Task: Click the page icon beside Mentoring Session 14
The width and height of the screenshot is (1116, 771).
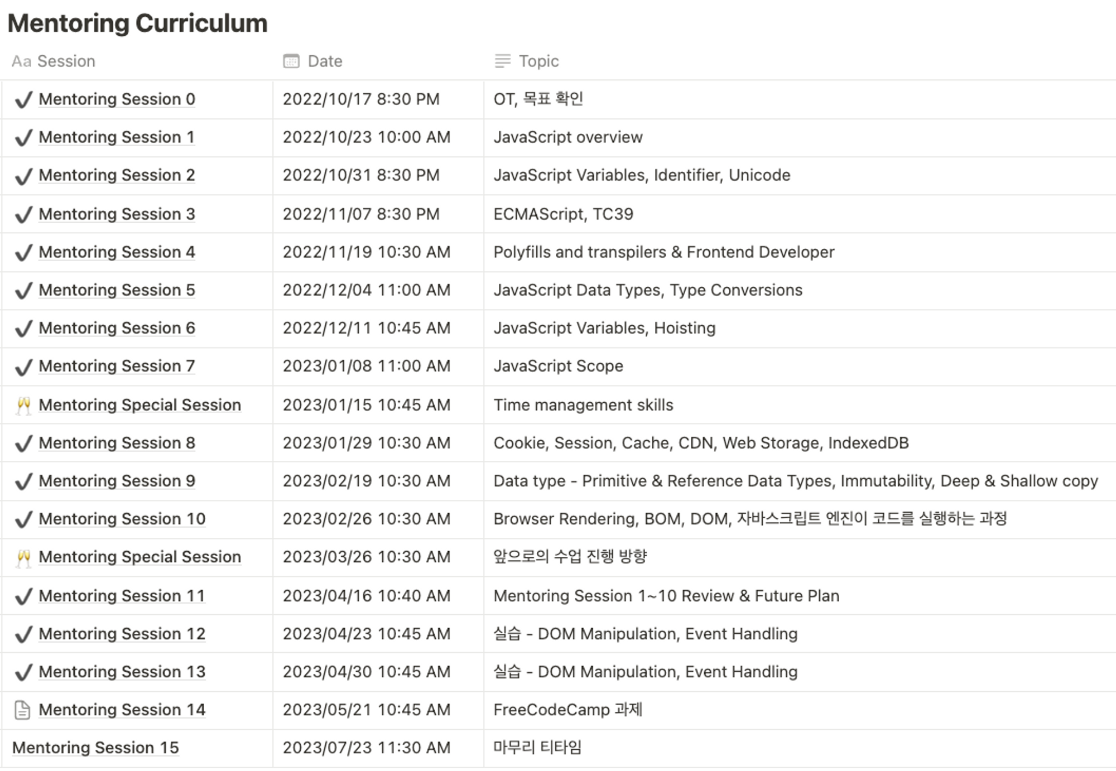Action: tap(22, 710)
